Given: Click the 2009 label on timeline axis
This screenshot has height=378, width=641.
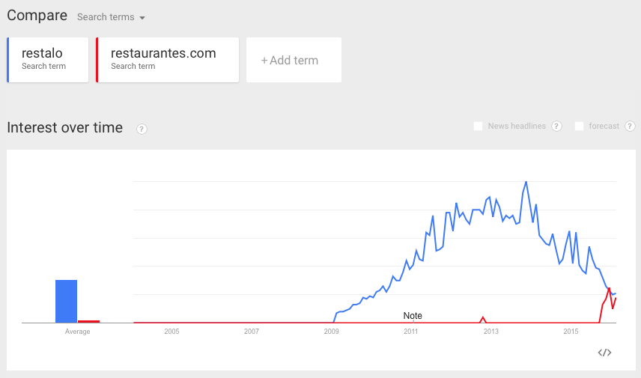Looking at the screenshot, I should click(x=331, y=332).
